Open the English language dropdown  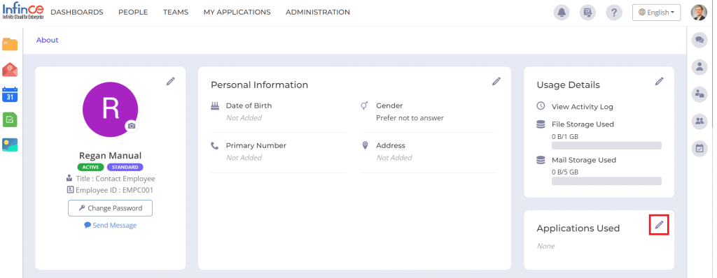click(x=656, y=13)
